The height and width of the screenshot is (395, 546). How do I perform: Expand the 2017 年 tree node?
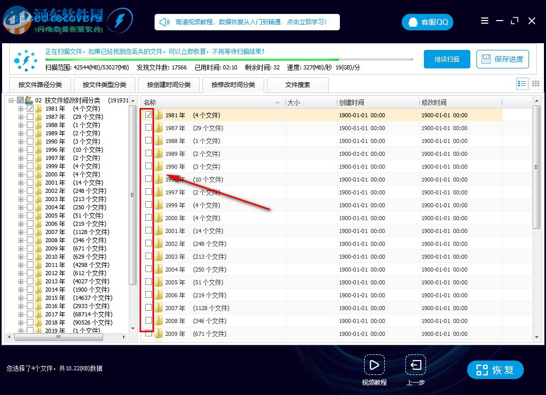[x=21, y=314]
